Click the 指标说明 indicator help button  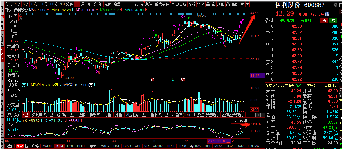click(240, 121)
